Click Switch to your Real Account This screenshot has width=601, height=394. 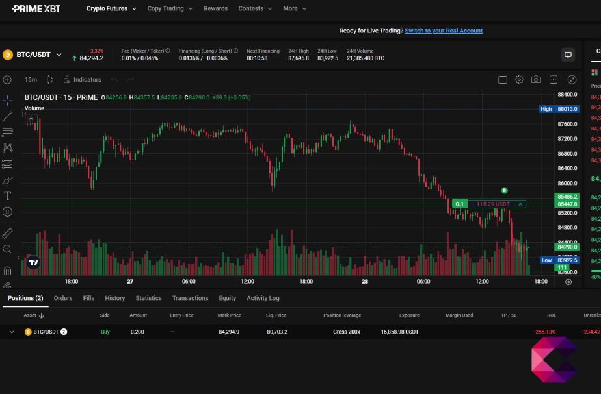click(x=446, y=31)
